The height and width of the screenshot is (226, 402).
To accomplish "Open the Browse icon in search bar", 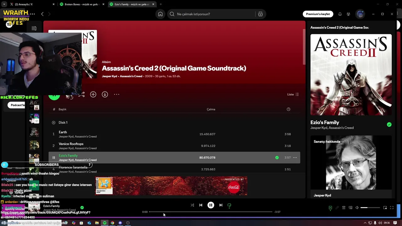I will click(x=260, y=14).
